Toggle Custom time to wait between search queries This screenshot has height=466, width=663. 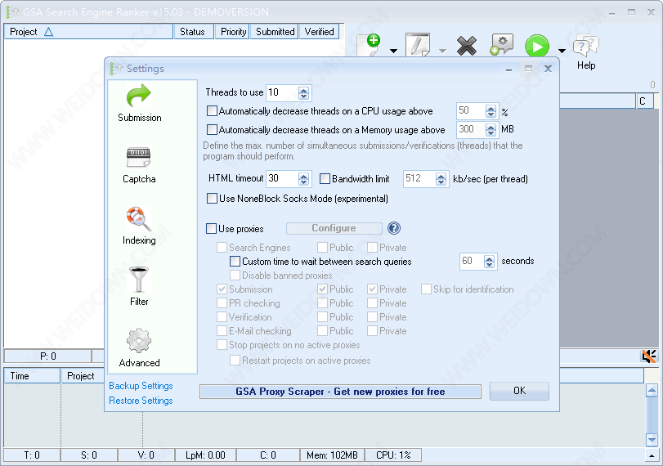pos(235,262)
